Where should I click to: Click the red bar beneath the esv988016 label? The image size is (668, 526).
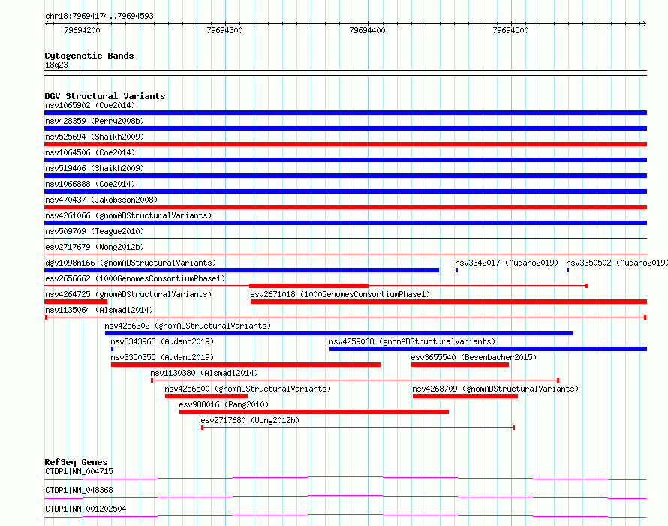click(314, 412)
